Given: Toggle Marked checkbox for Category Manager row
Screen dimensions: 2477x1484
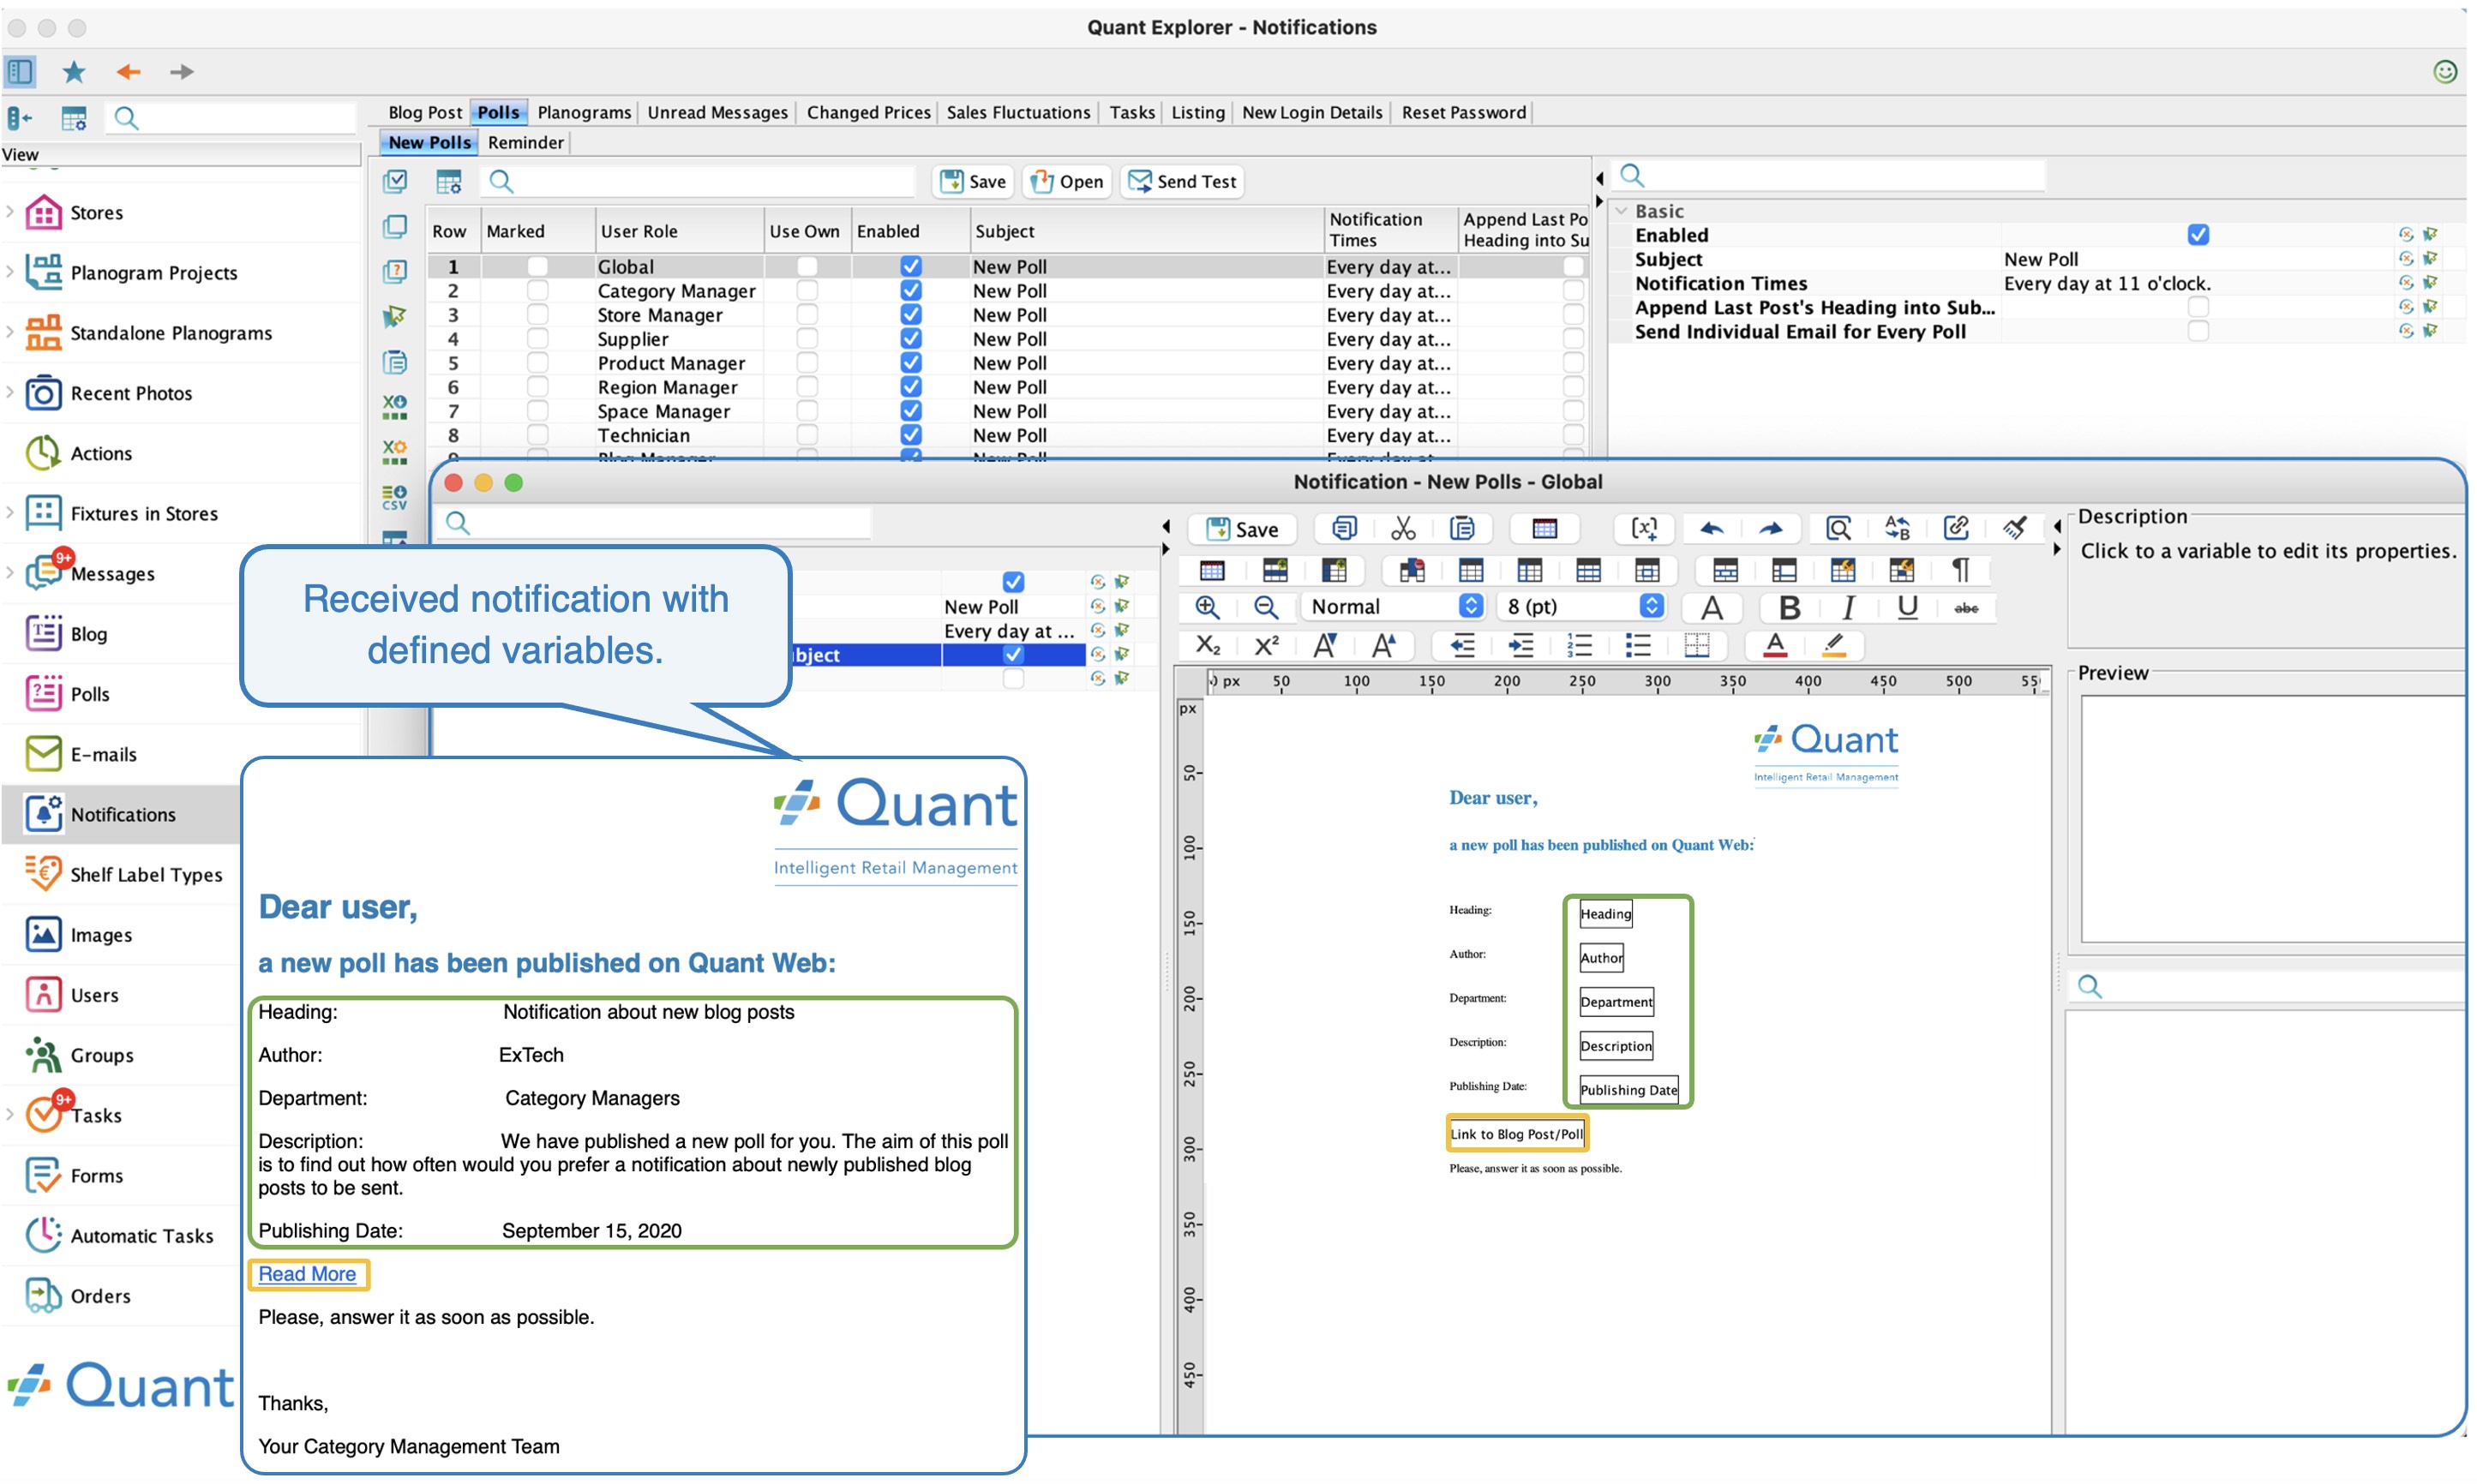Looking at the screenshot, I should click(538, 291).
